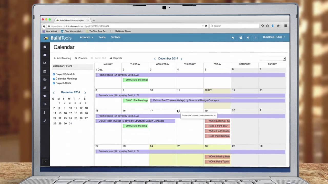Viewport: 328px width, 184px height.
Task: Toggle the Calendar Meetings filter checkbox
Action: click(x=54, y=79)
